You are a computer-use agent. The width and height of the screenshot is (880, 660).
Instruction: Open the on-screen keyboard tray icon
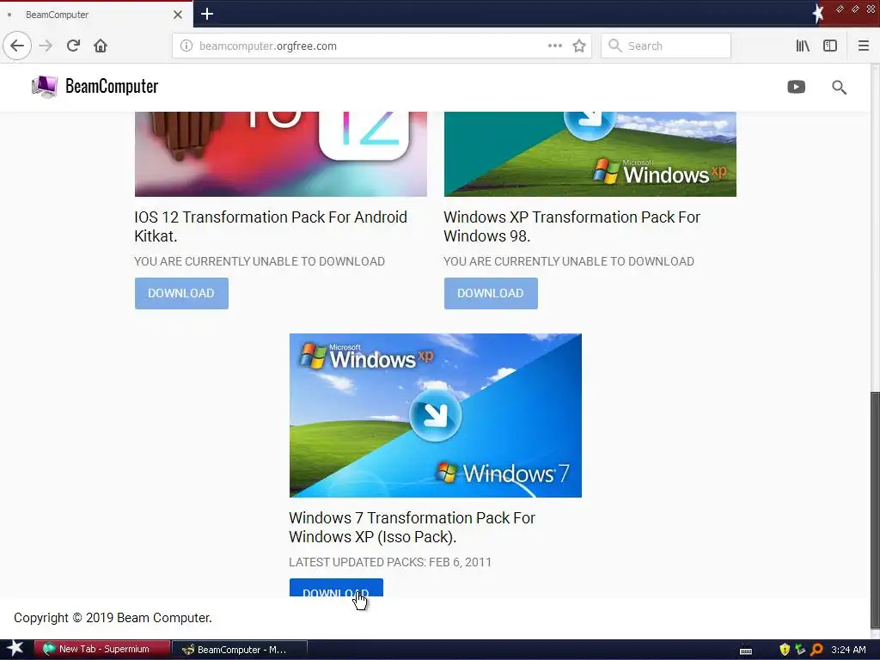[x=745, y=651]
